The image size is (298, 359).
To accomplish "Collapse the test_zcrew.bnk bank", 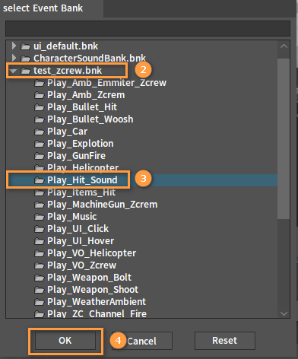I will 13,71.
